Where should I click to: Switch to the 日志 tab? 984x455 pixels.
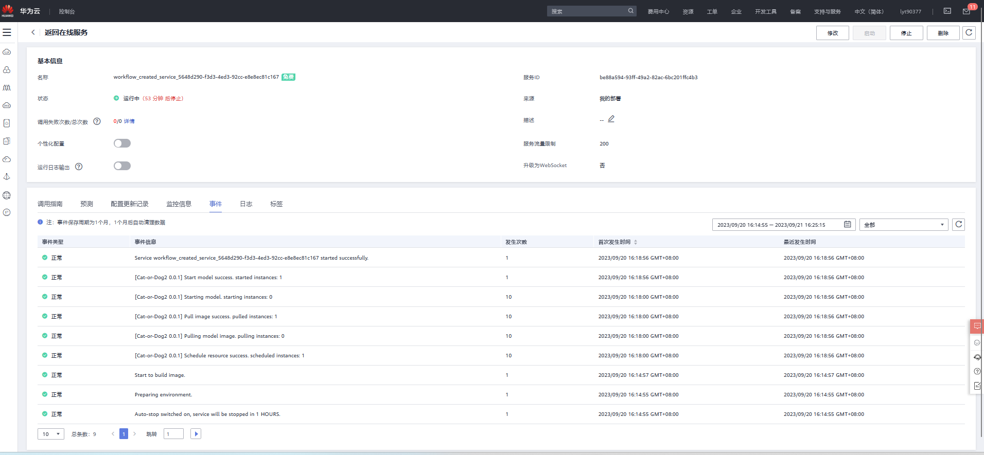tap(246, 204)
